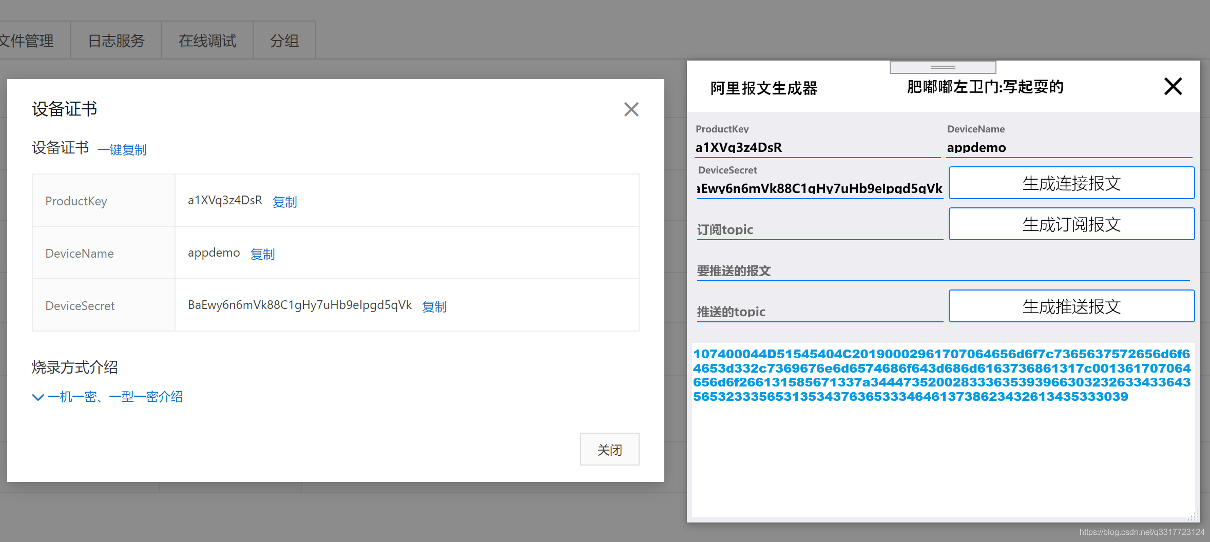Close the 阿里报文生成器 window

click(x=1173, y=86)
